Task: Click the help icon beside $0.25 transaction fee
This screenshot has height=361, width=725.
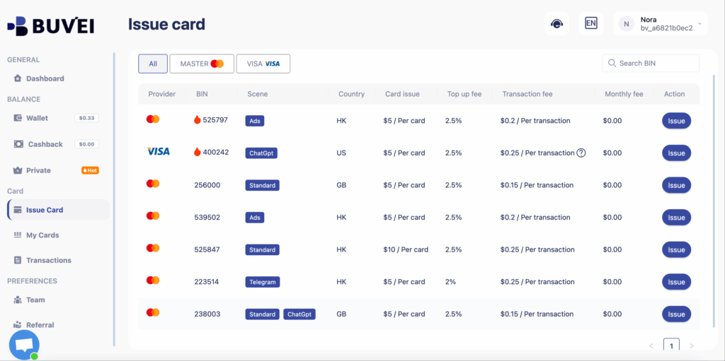Action: tap(581, 153)
